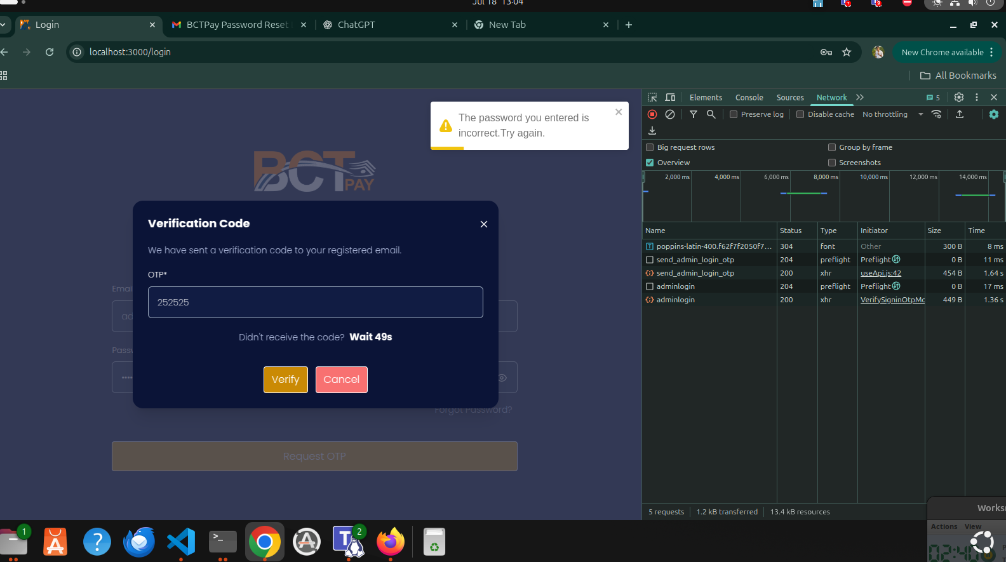The image size is (1006, 562).
Task: Click the Verify button
Action: click(x=285, y=380)
